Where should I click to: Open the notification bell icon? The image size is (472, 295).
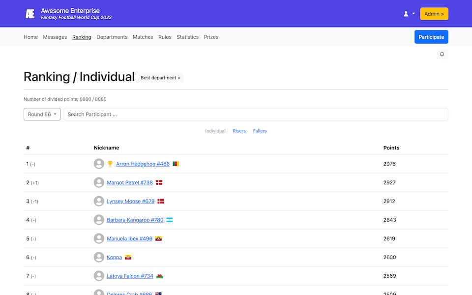point(442,54)
